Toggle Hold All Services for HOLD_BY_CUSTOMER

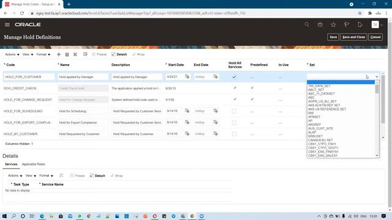[x=234, y=134]
